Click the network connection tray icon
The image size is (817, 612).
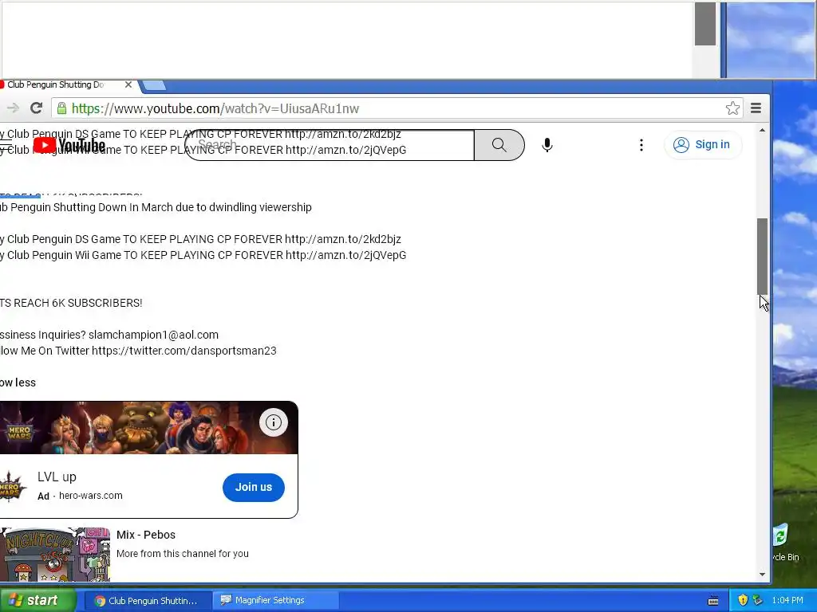click(x=757, y=600)
